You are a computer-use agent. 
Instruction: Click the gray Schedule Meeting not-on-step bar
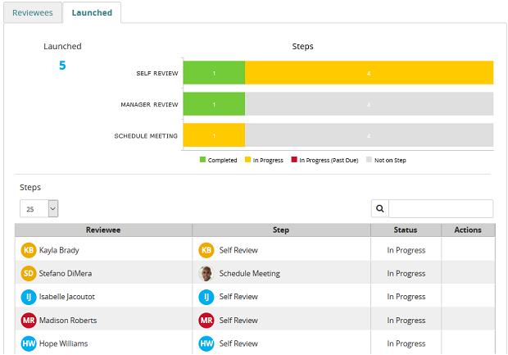369,135
